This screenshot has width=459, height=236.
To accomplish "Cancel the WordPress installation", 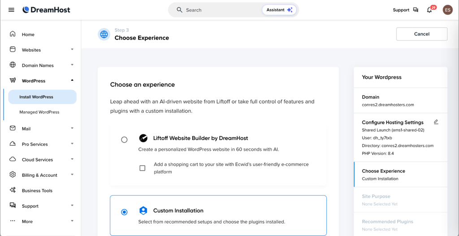I will click(422, 34).
